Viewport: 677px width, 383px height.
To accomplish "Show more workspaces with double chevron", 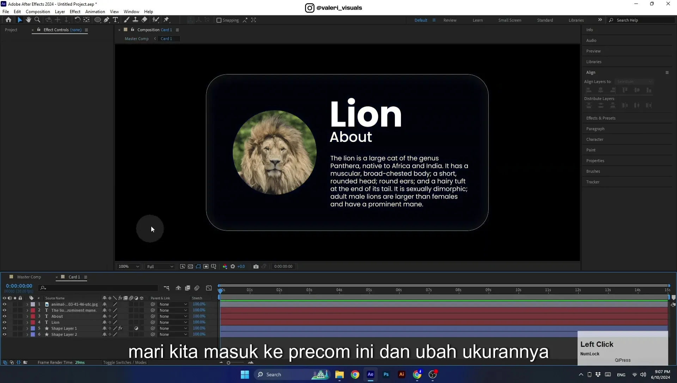I will tap(600, 20).
